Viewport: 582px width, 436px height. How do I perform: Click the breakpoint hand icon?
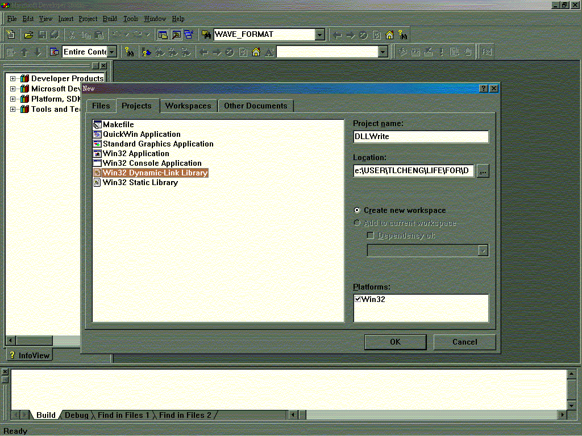coord(468,52)
